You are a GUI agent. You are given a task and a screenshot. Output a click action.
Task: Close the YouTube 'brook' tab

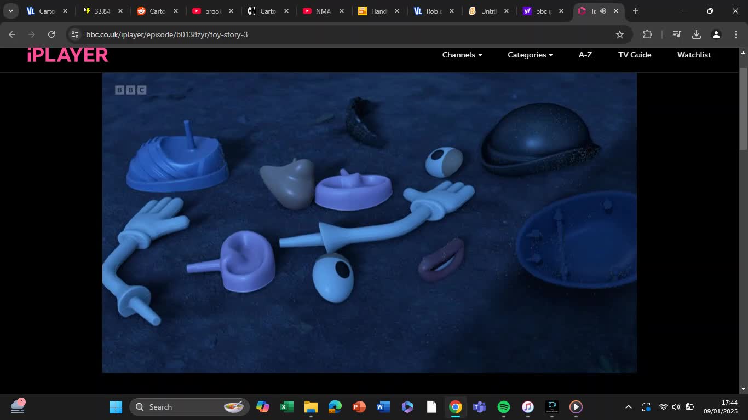[x=231, y=11]
